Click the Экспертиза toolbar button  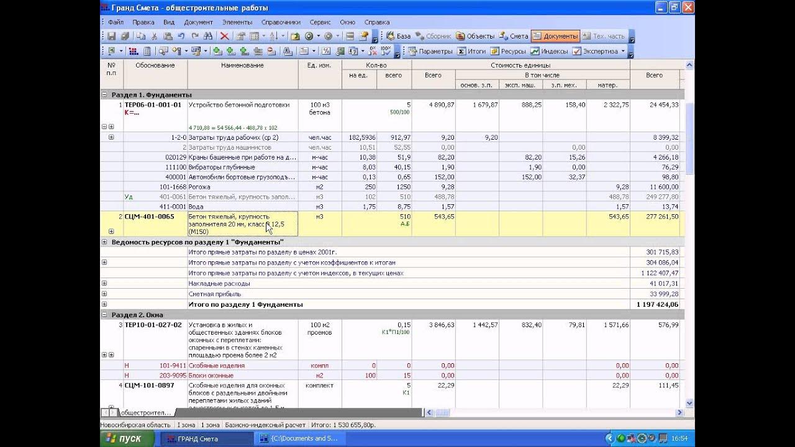(x=595, y=52)
